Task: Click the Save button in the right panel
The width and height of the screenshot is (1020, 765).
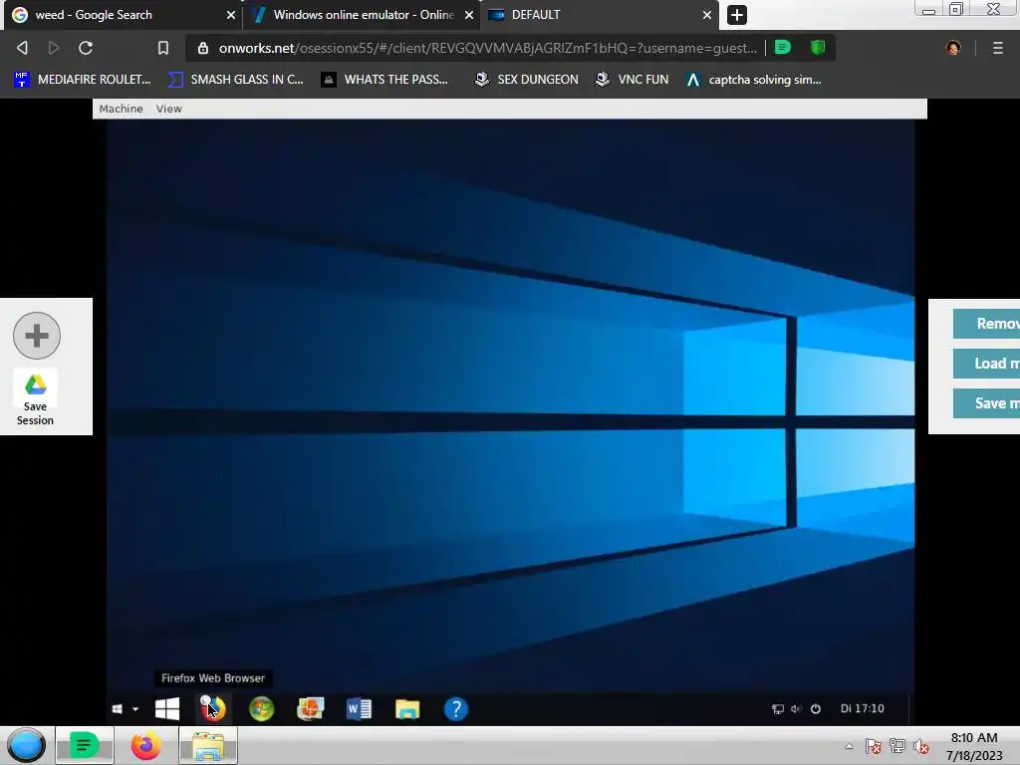Action: [987, 403]
